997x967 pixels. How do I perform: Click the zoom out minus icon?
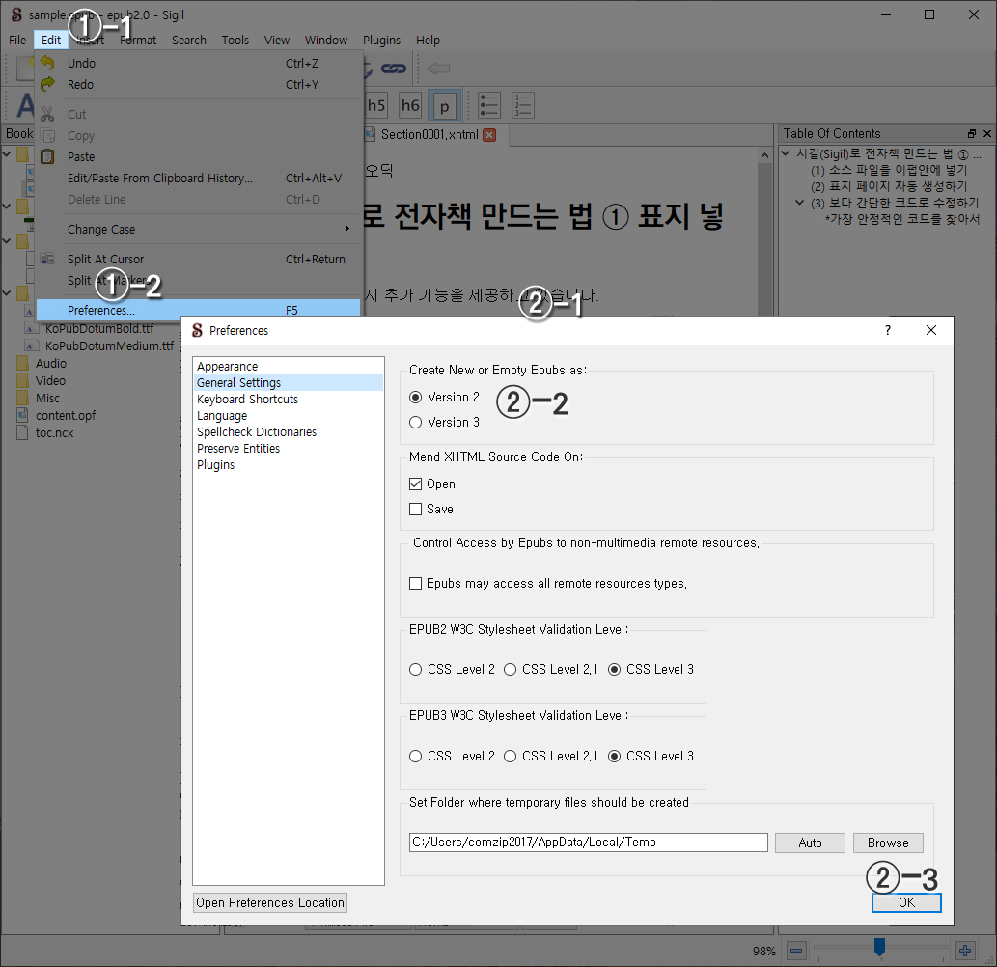[x=796, y=951]
